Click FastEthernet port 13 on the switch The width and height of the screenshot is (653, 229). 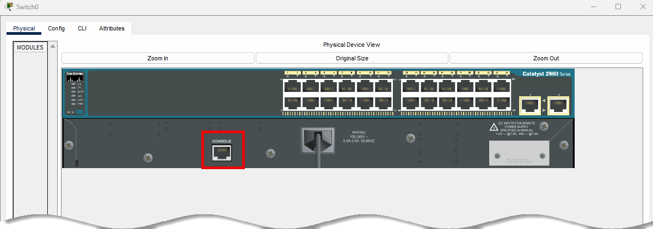click(411, 86)
